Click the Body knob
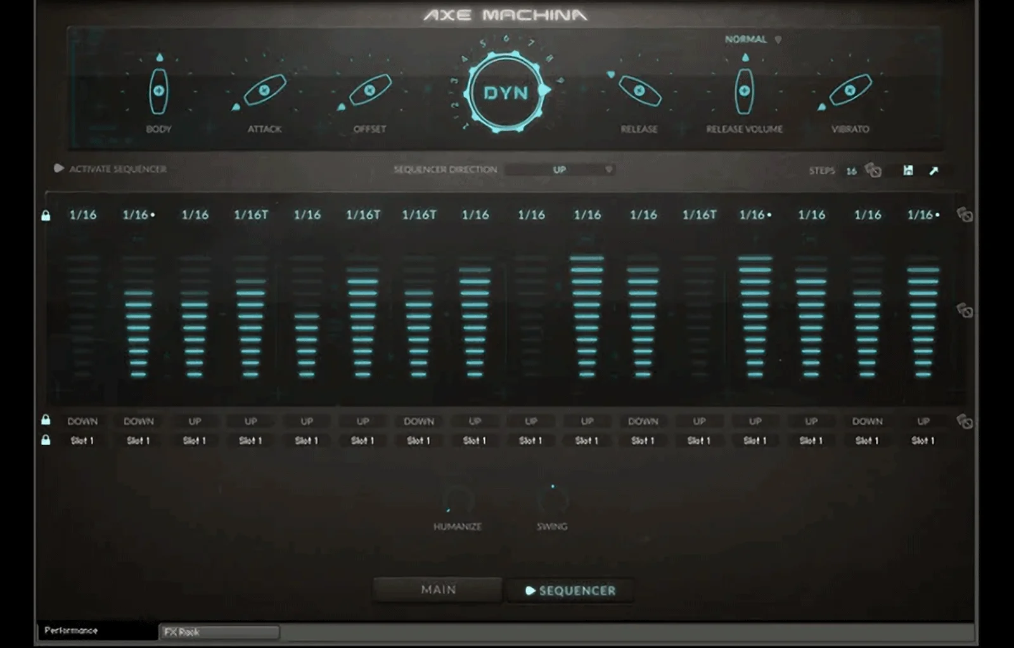1014x648 pixels. click(158, 91)
